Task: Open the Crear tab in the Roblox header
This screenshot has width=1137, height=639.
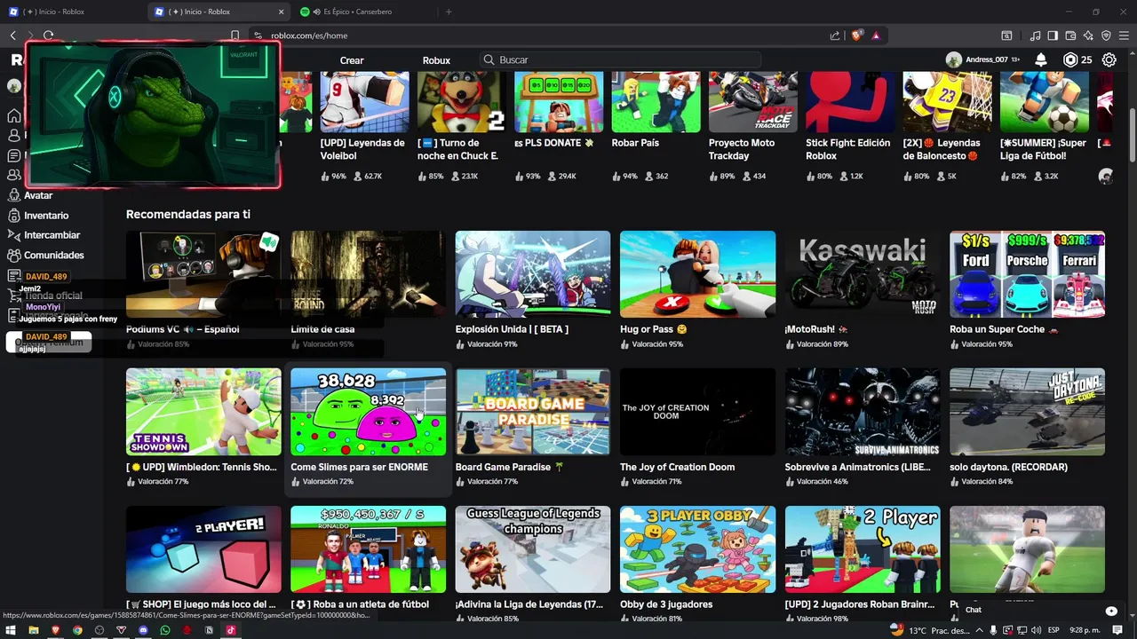Action: pos(352,60)
